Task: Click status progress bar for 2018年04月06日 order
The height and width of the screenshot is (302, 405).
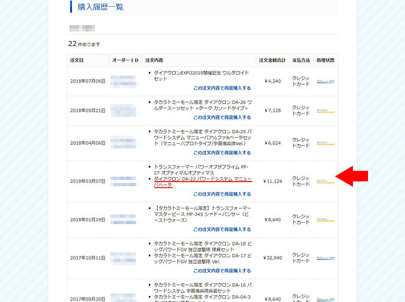Action: pos(326,143)
